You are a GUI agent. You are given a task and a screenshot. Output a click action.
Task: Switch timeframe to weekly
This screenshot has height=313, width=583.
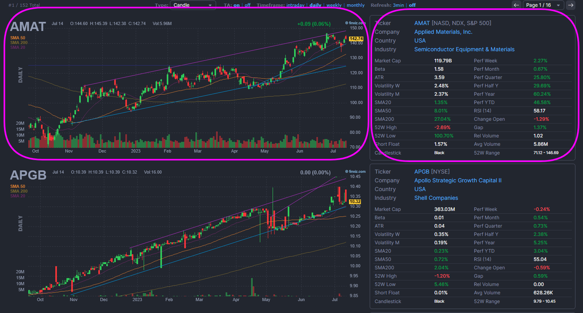tap(334, 5)
